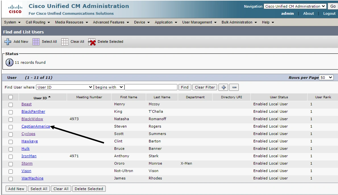Open the WarMachine user link
Viewport: 338px width, 195px height.
pyautogui.click(x=32, y=178)
